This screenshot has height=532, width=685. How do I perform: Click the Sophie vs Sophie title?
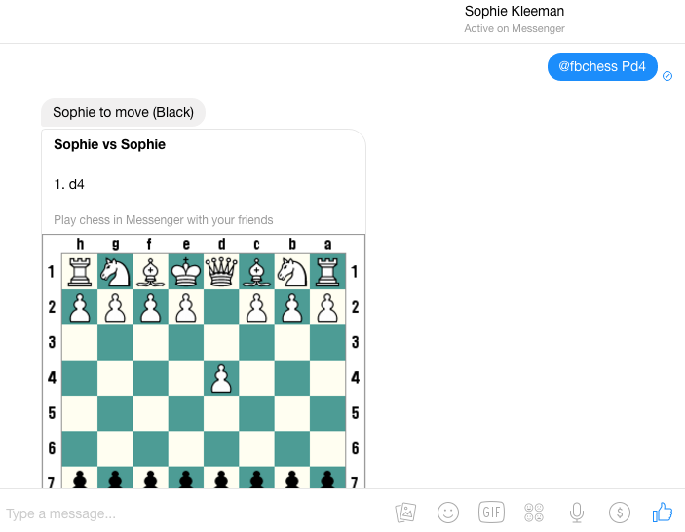[x=109, y=144]
